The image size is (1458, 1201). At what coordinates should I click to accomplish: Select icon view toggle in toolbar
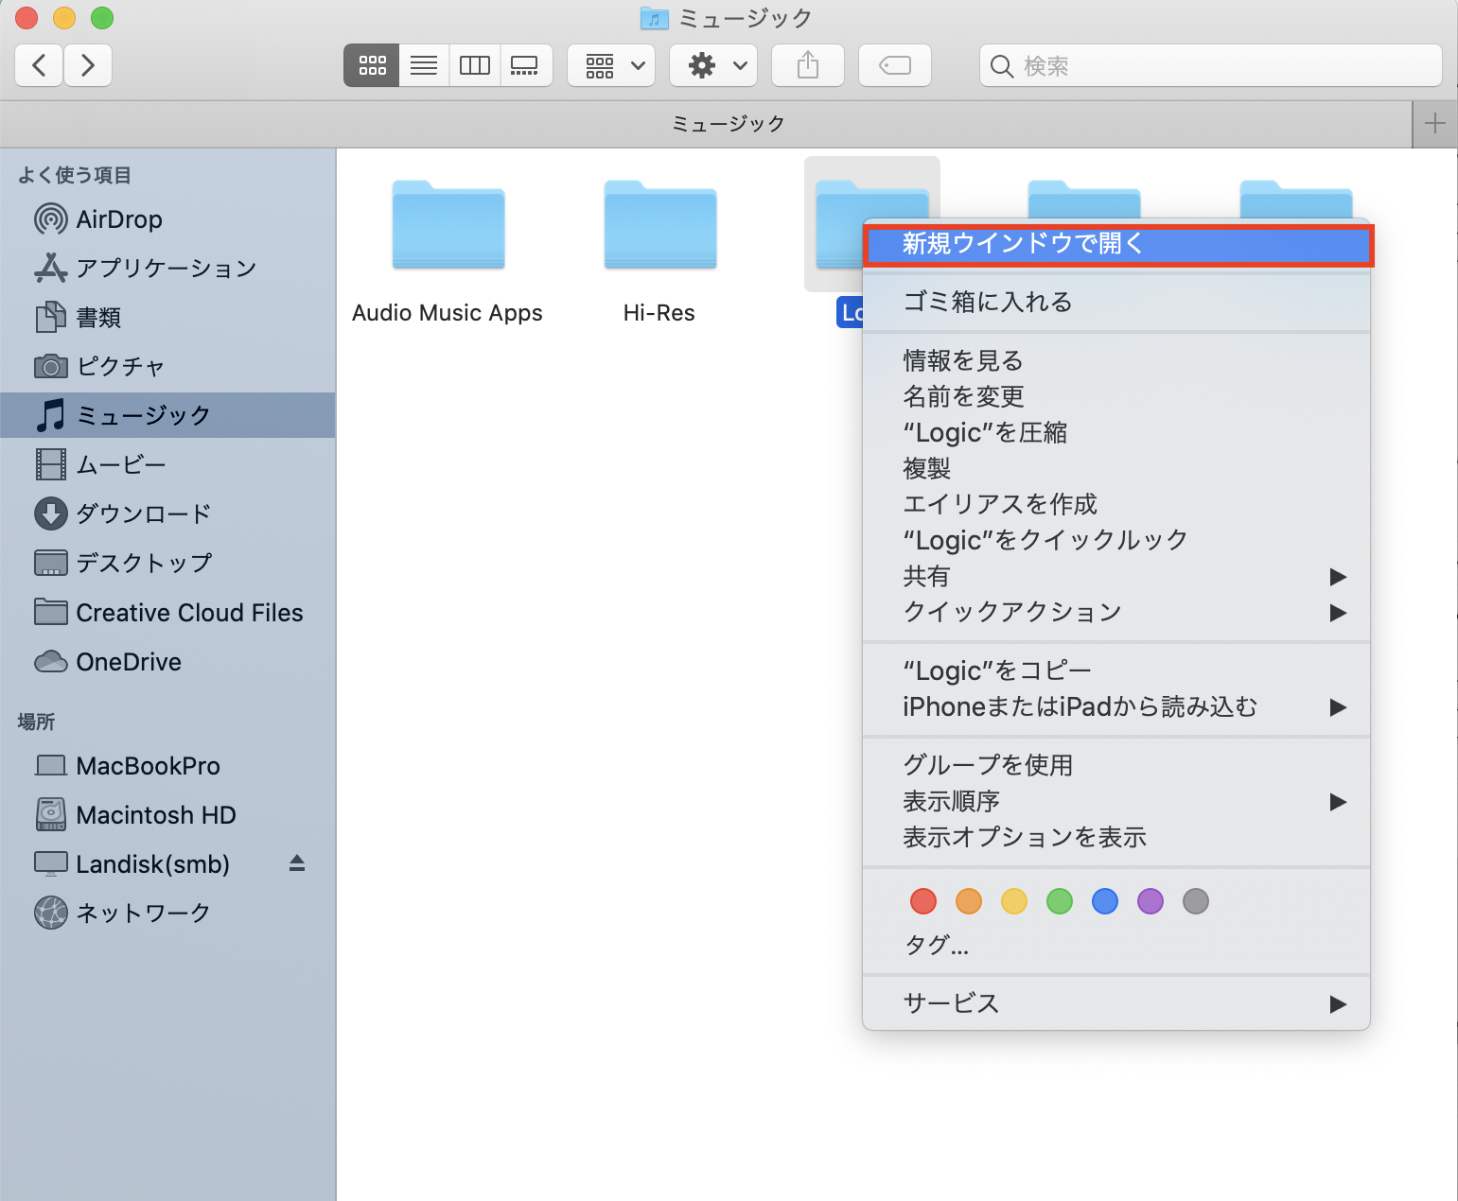pos(372,65)
